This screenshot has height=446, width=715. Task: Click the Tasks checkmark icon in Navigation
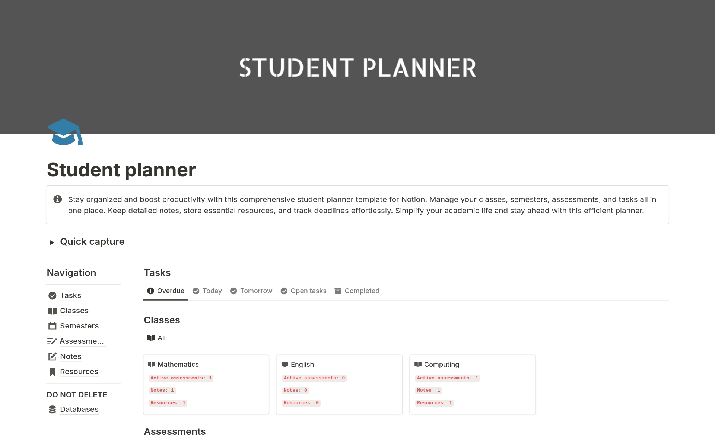[x=53, y=296]
